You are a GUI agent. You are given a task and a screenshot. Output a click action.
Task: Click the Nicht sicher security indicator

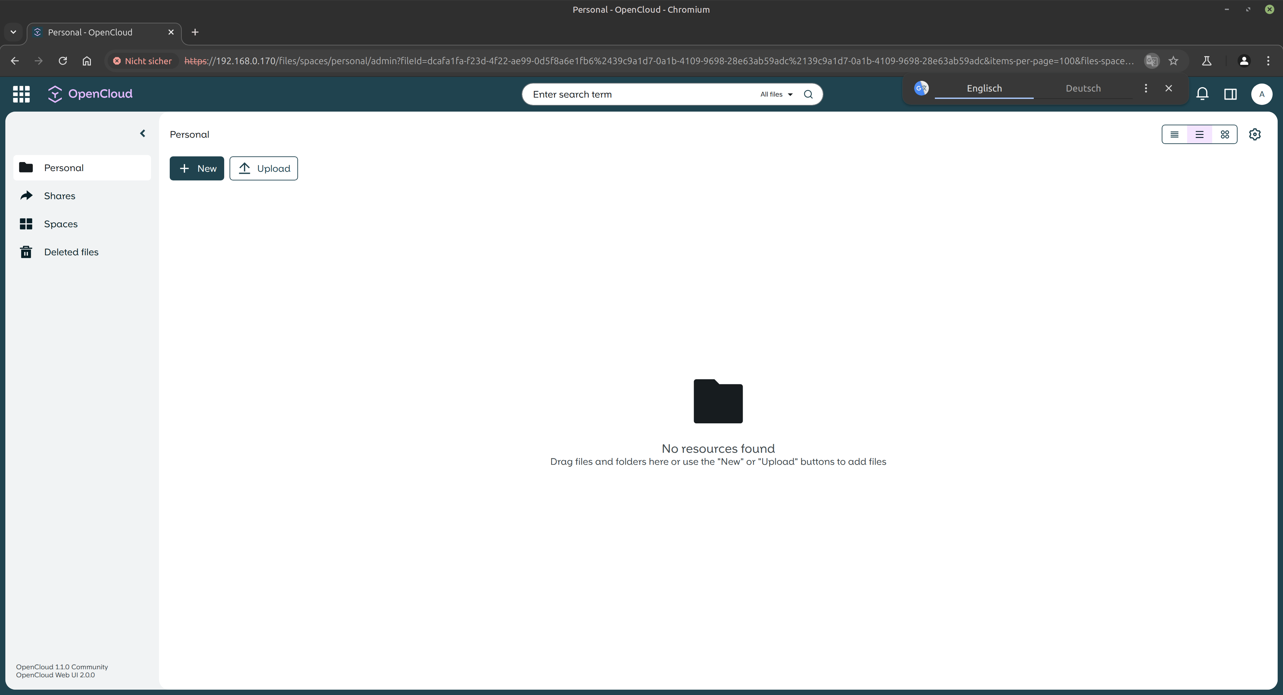[x=142, y=61]
